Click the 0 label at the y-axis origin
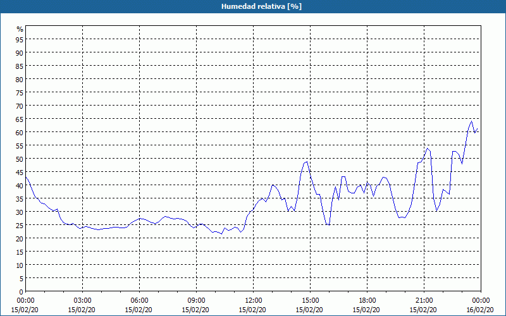 click(x=22, y=292)
